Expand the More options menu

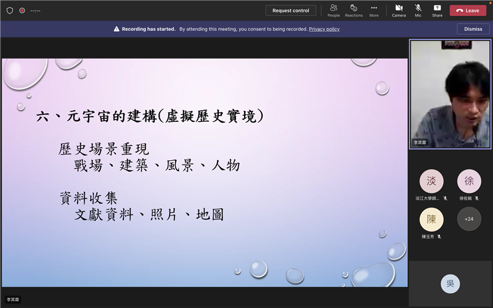(x=374, y=10)
